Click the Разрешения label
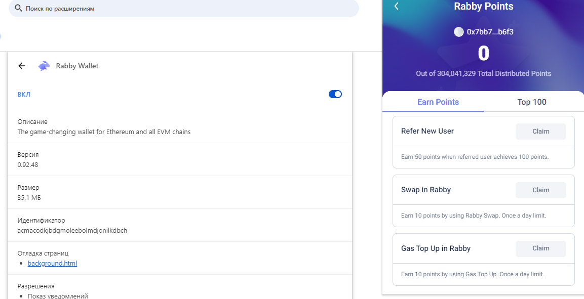Viewport: 584px width, 299px height. pyautogui.click(x=36, y=286)
